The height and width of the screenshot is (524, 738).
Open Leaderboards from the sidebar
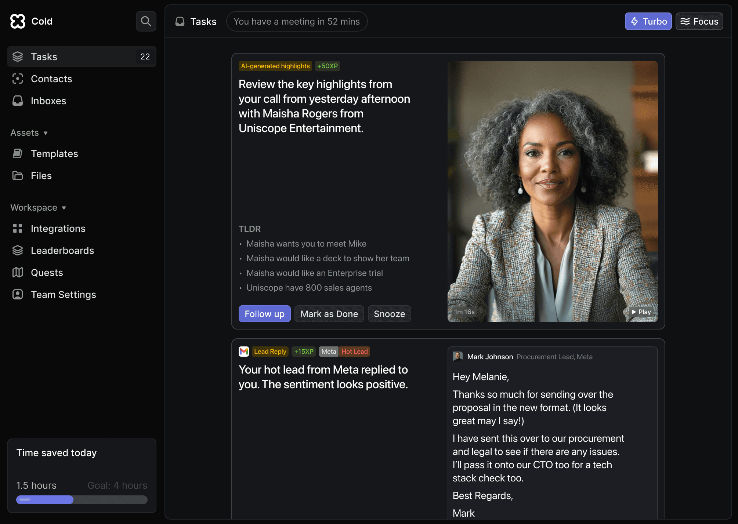coord(62,251)
